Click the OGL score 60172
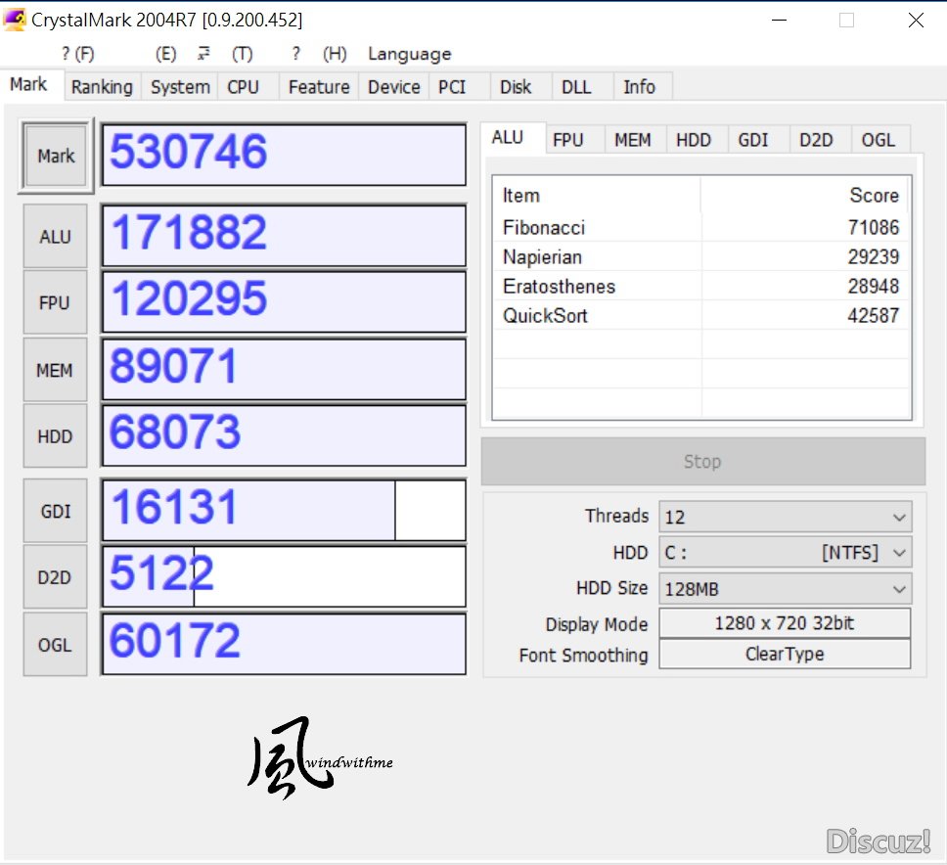The image size is (947, 865). coord(284,644)
